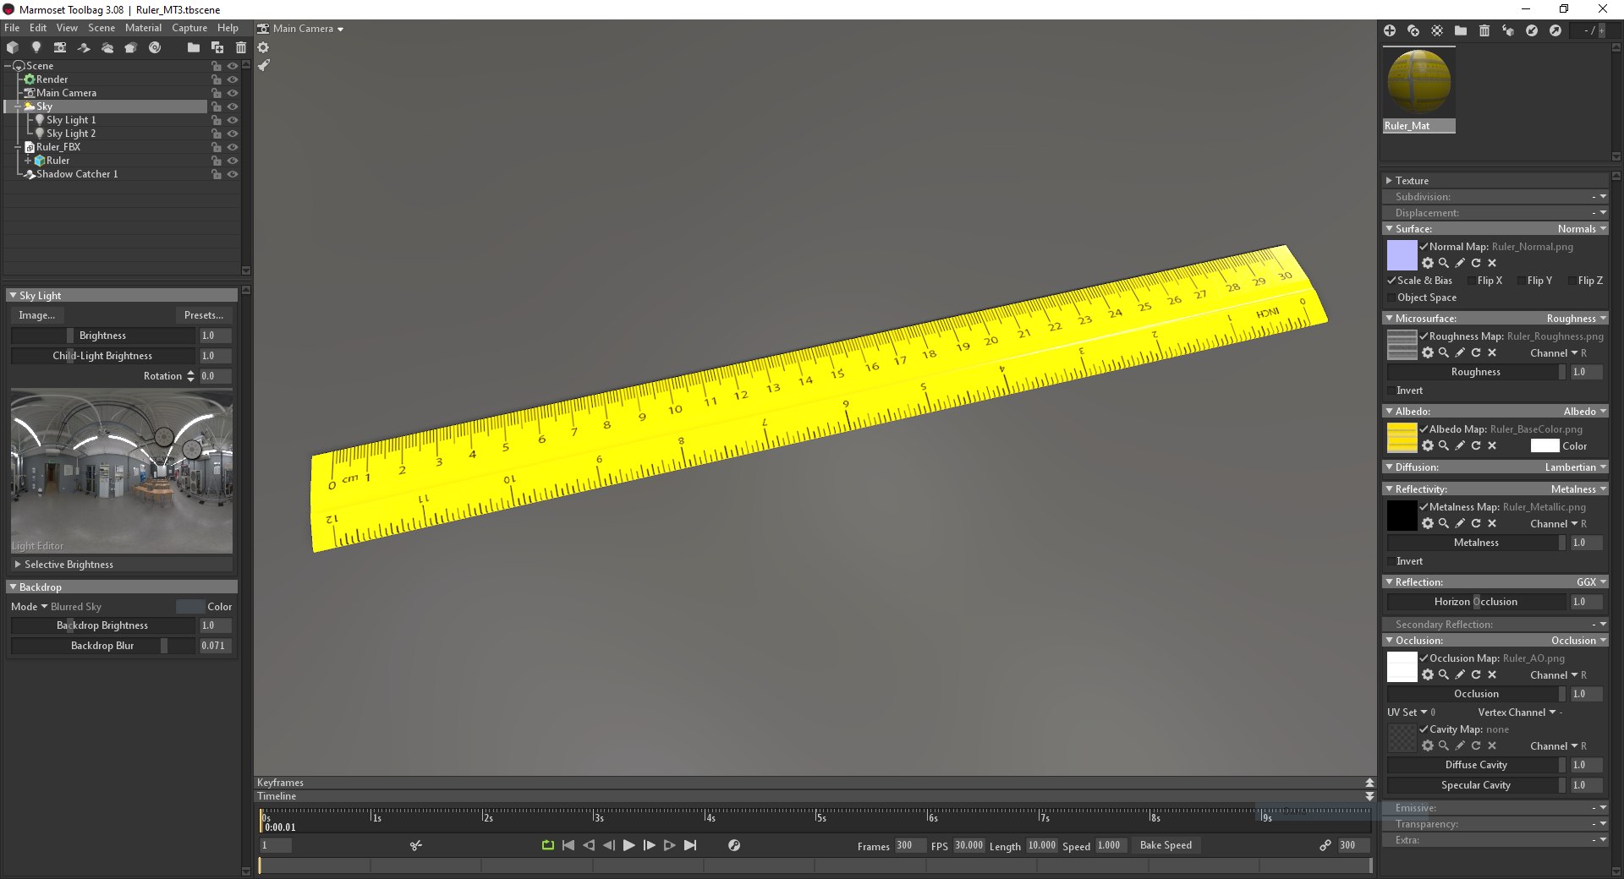Duplicate the selected material
This screenshot has height=879, width=1624.
1413,30
